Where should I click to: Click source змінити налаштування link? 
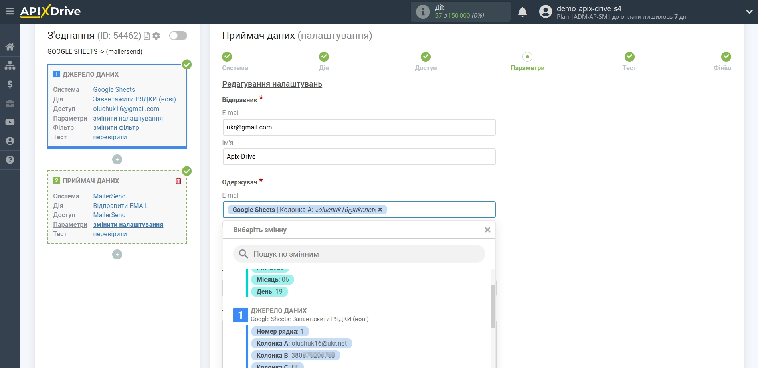[x=128, y=118]
